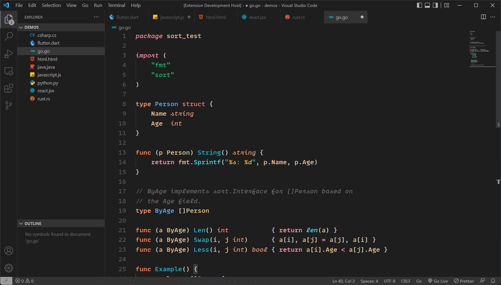Switch to the javascript.js tab

(x=171, y=17)
